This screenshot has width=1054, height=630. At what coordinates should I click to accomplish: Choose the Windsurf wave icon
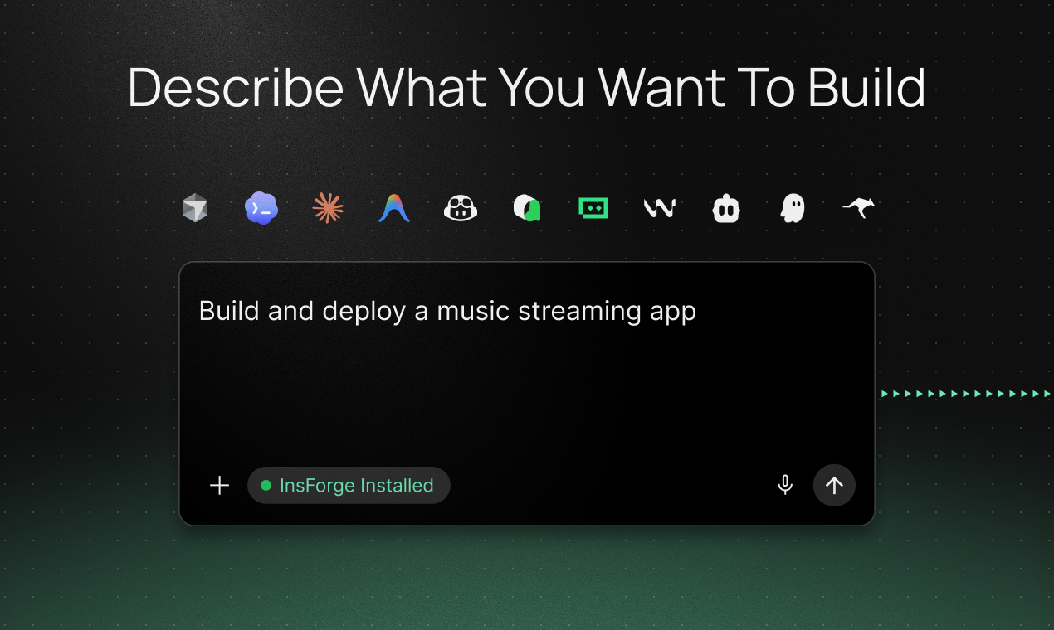click(660, 208)
